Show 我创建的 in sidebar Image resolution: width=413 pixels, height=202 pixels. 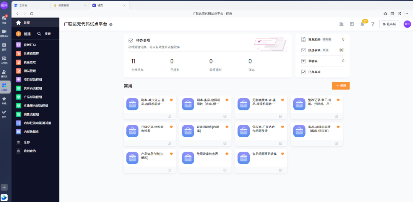[x=35, y=151]
